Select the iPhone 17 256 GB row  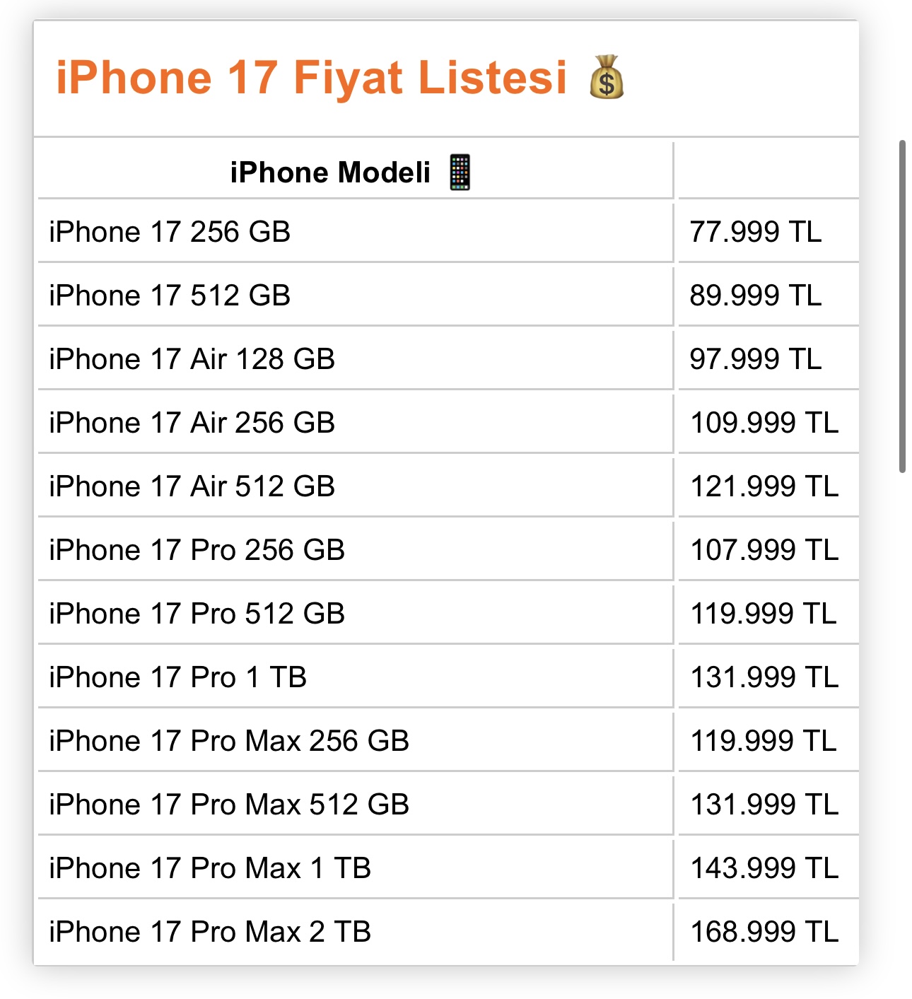(170, 232)
